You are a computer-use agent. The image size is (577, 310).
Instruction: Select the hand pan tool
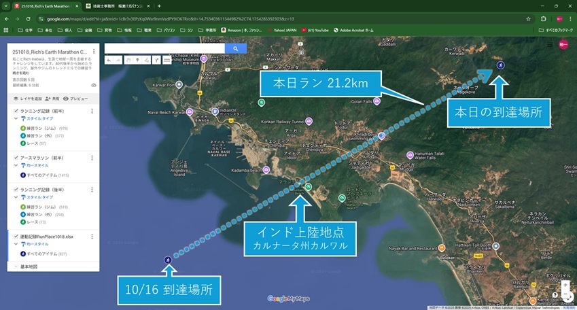coord(128,60)
